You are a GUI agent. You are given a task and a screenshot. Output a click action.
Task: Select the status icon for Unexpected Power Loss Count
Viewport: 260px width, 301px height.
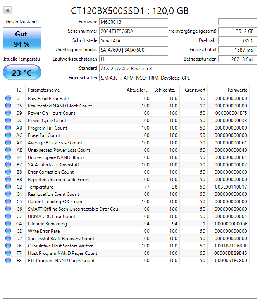pos(8,150)
